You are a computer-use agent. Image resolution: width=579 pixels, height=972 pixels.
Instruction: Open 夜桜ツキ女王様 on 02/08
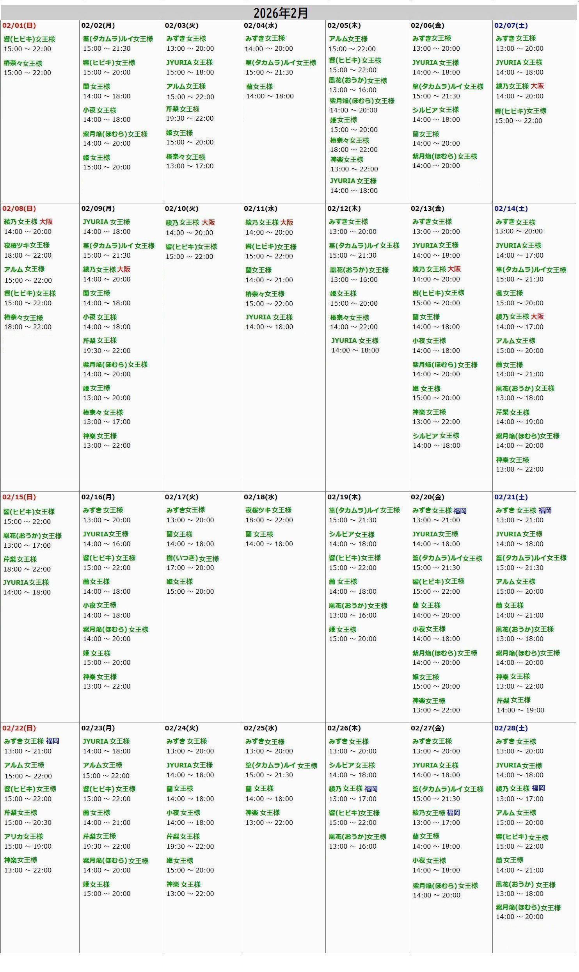pos(27,245)
